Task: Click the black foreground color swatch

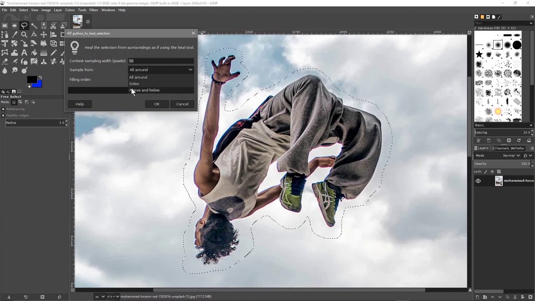Action: (x=32, y=79)
